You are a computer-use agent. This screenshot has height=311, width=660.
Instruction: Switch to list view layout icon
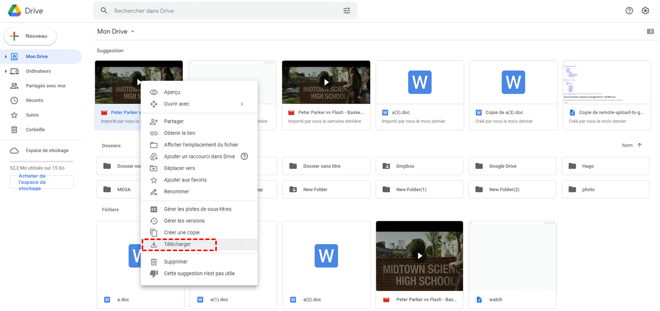(x=650, y=31)
